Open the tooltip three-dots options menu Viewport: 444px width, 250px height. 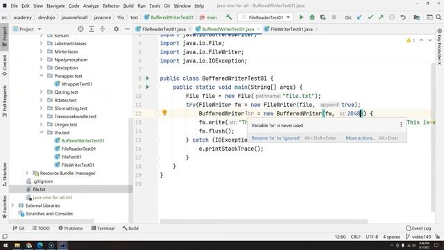point(401,125)
